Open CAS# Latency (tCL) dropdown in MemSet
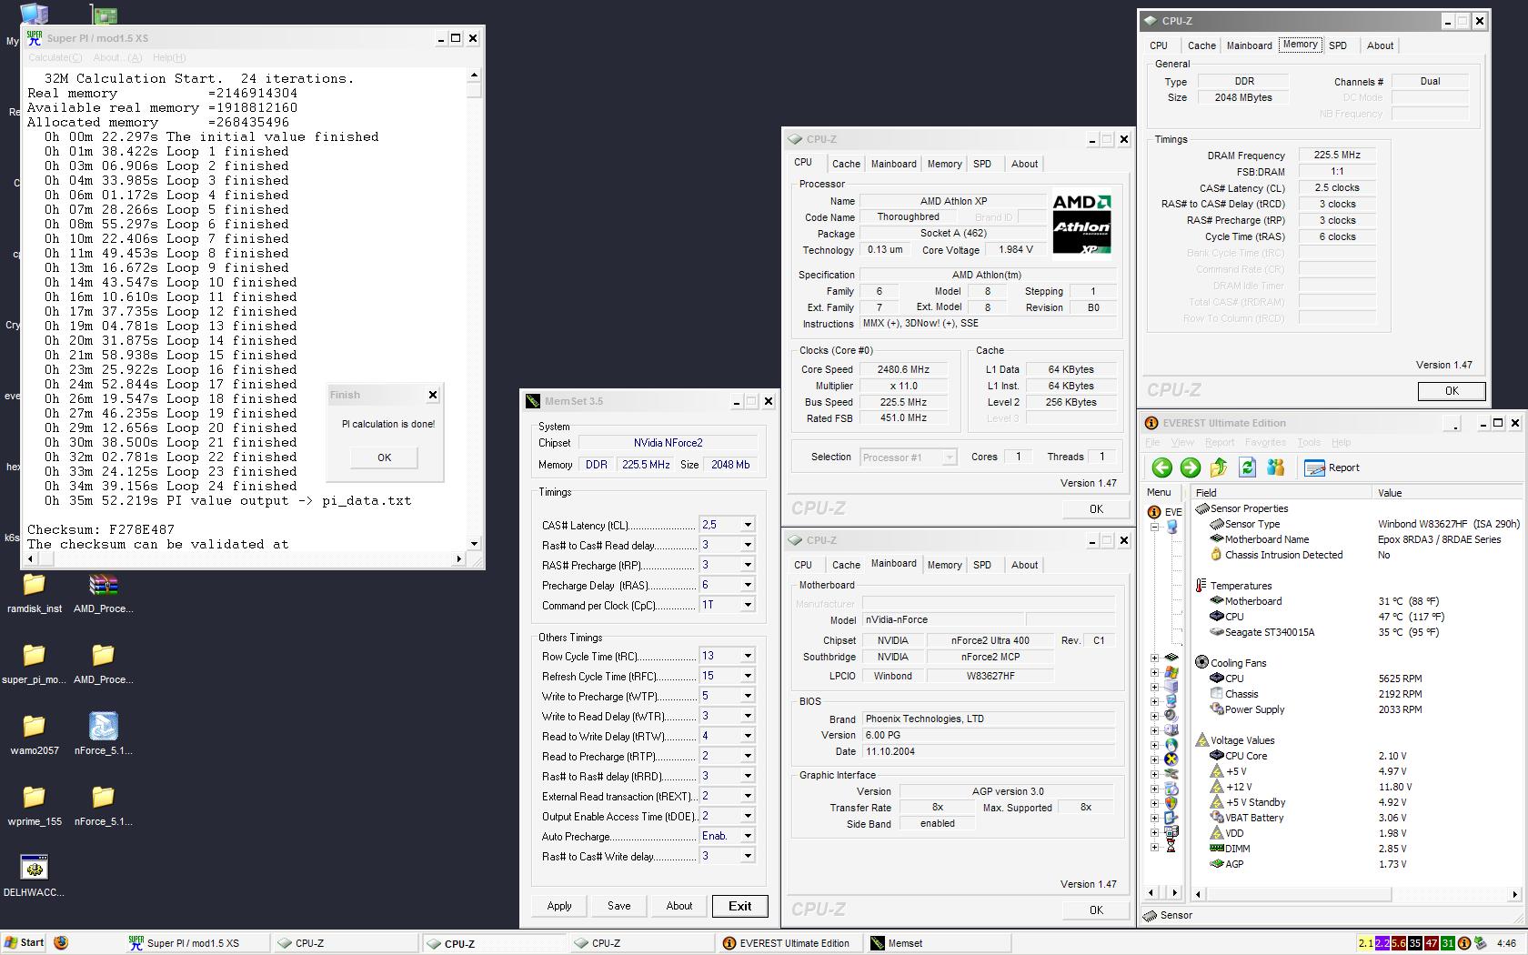The width and height of the screenshot is (1528, 955). click(x=748, y=525)
